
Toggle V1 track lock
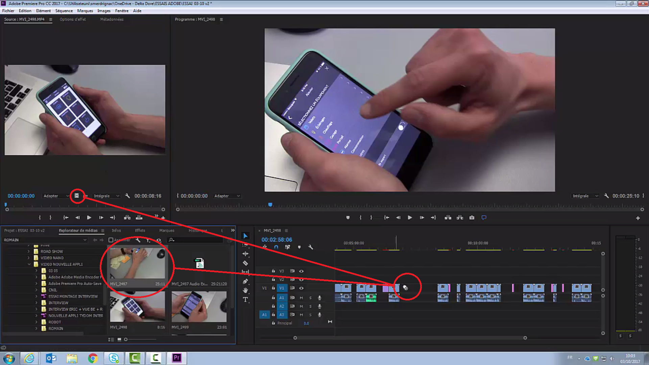pos(273,288)
